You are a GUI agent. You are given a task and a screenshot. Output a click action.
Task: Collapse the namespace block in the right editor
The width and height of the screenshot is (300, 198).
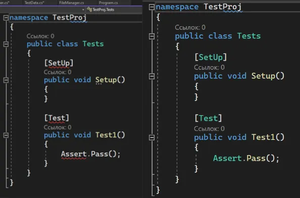point(152,7)
